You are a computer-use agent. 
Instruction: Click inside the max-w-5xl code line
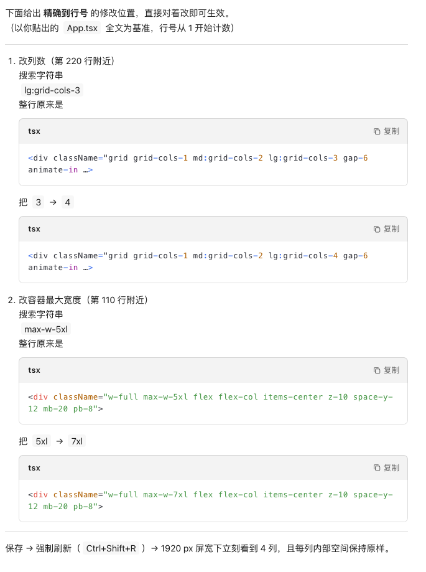click(x=187, y=397)
